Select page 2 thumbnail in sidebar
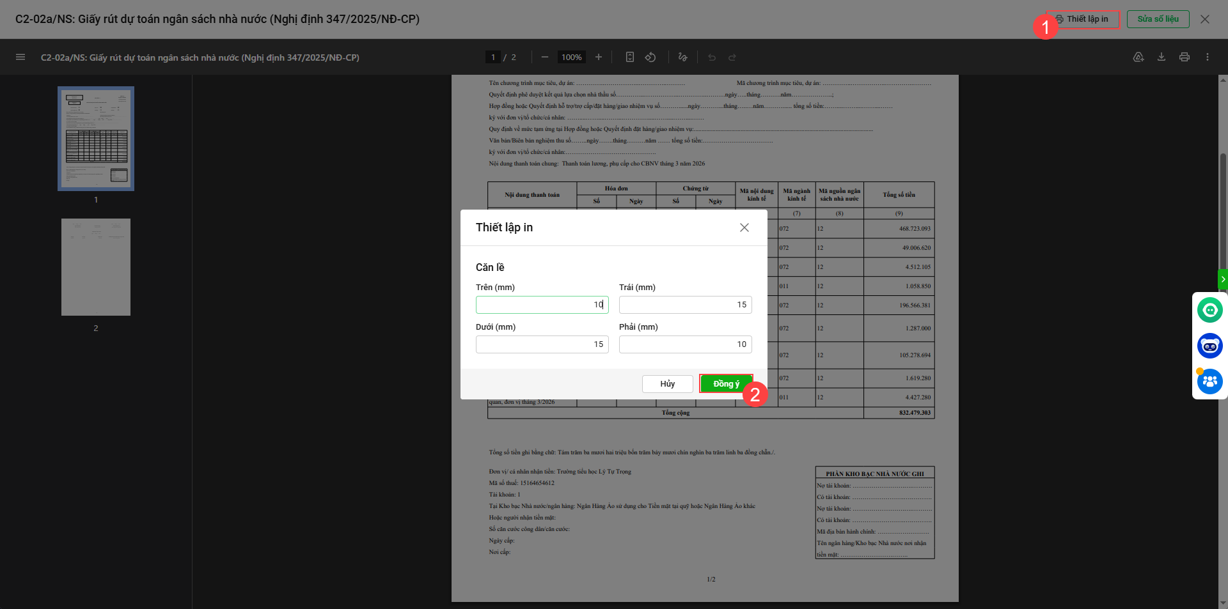The image size is (1228, 609). [x=96, y=267]
